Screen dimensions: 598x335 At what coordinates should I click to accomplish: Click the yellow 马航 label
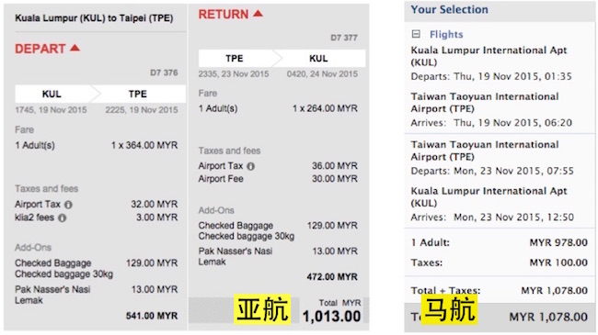pos(449,309)
